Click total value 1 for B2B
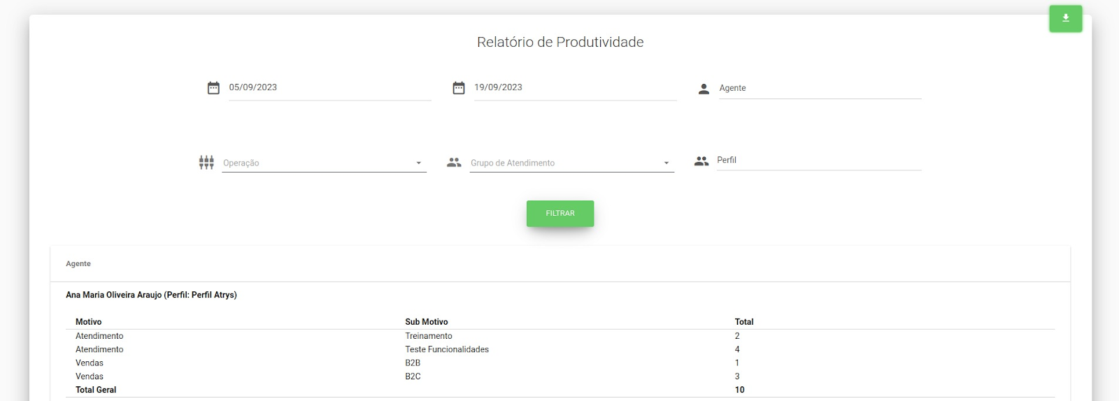This screenshot has height=401, width=1119. 737,363
